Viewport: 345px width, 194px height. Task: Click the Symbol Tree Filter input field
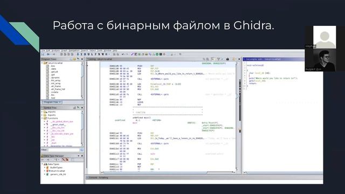pos(64,150)
